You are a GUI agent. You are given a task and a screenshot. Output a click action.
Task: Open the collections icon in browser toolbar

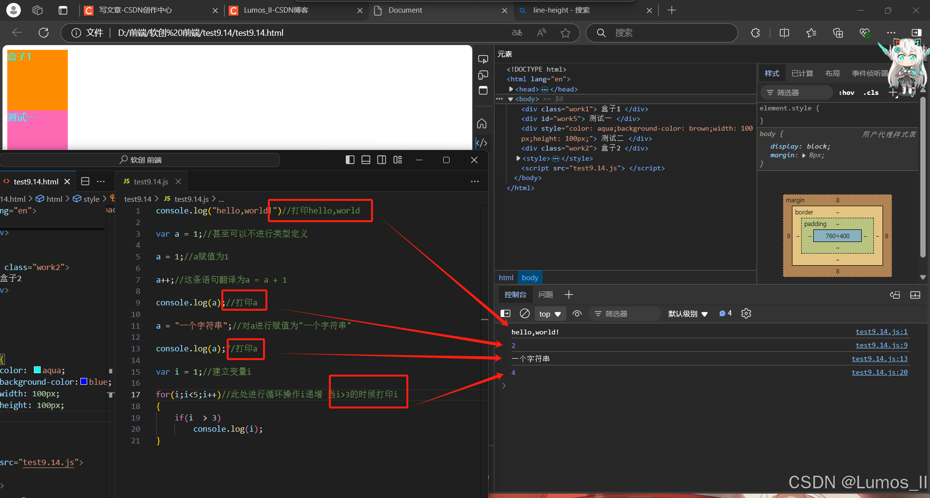[838, 33]
